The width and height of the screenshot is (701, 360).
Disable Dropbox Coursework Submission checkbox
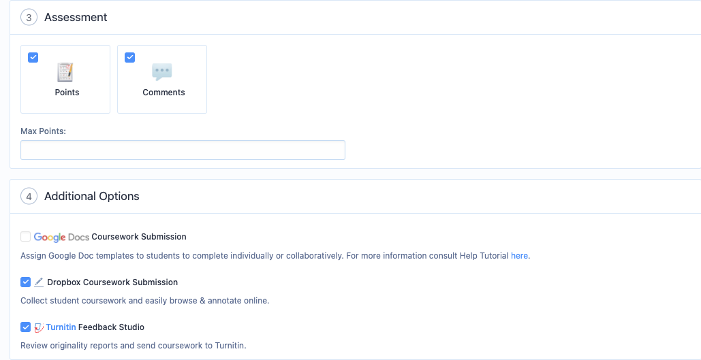click(25, 282)
